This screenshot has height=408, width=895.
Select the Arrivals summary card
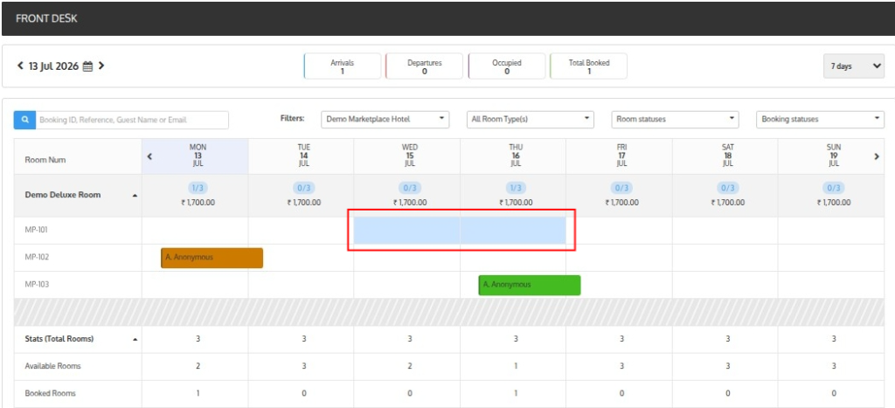point(343,66)
